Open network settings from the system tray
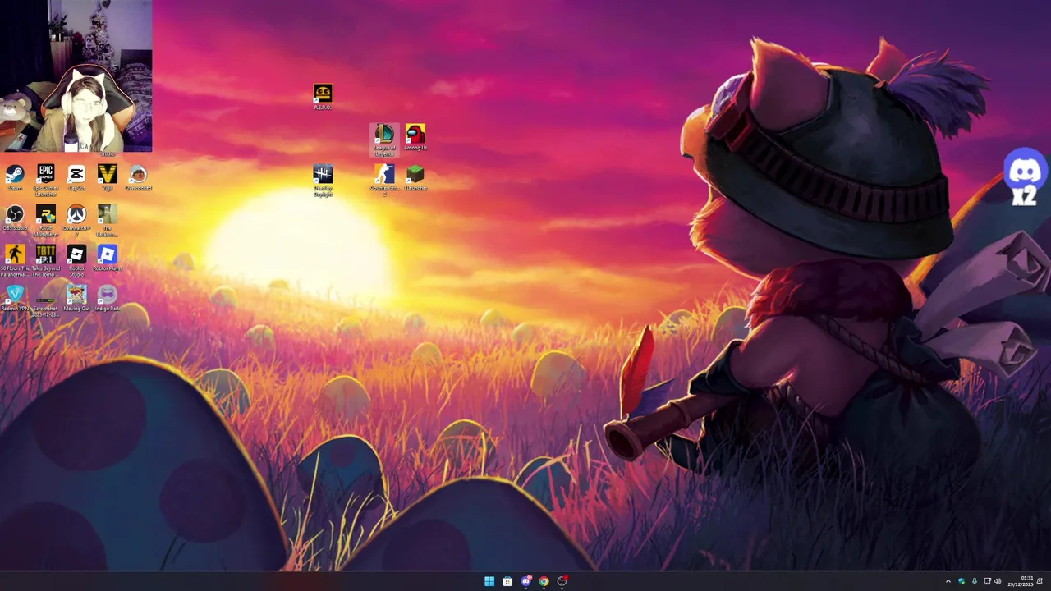The width and height of the screenshot is (1051, 591). pos(987,581)
